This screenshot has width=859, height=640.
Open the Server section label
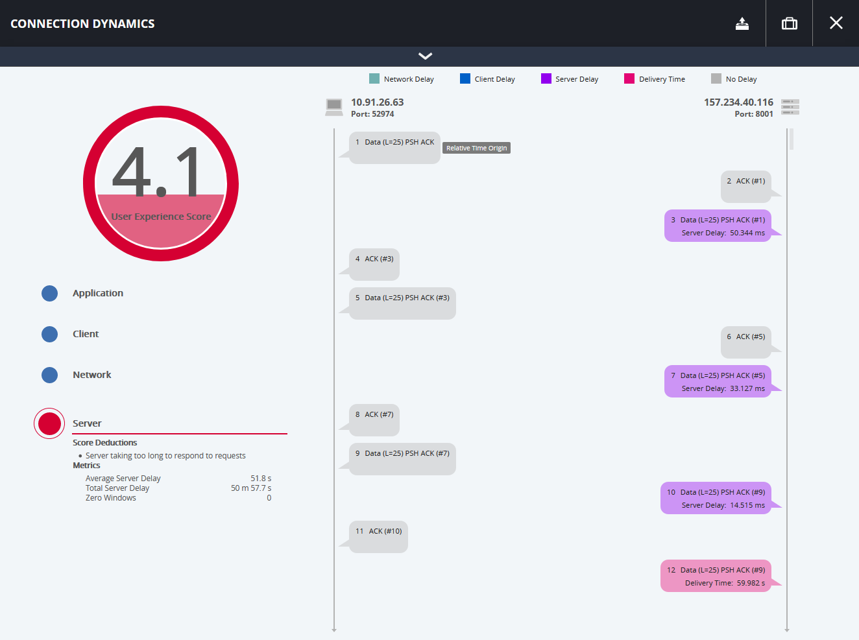tap(87, 423)
